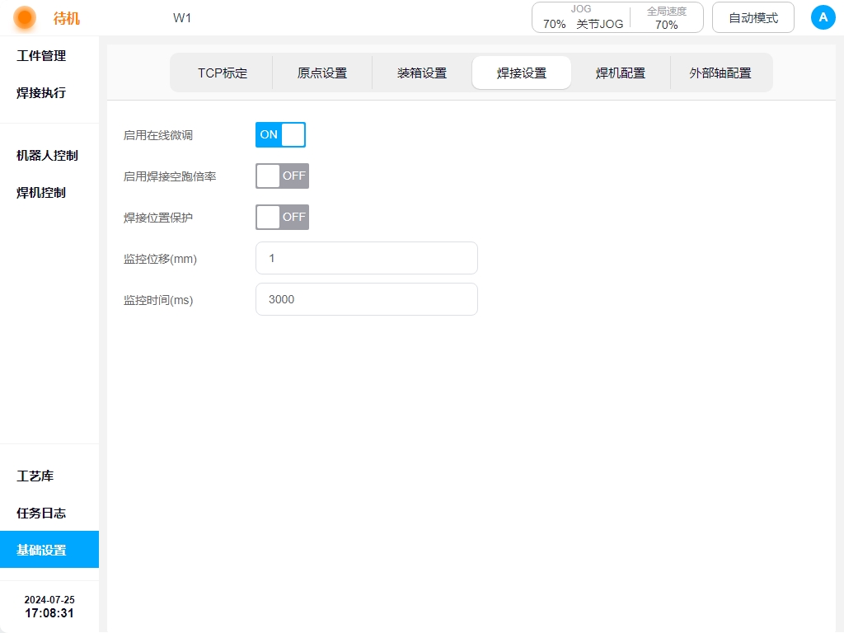Go to the 外部轴配置 tab
The height and width of the screenshot is (633, 844).
click(x=720, y=73)
